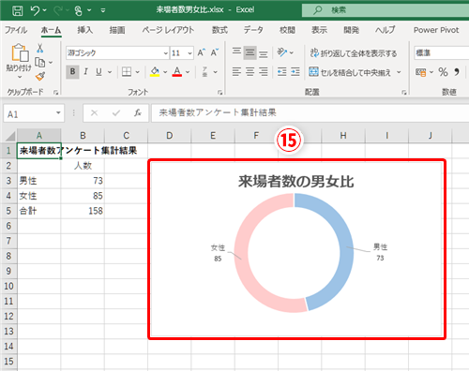469x371 pixels.
Task: Click the Save icon in the title bar
Action: click(x=17, y=11)
